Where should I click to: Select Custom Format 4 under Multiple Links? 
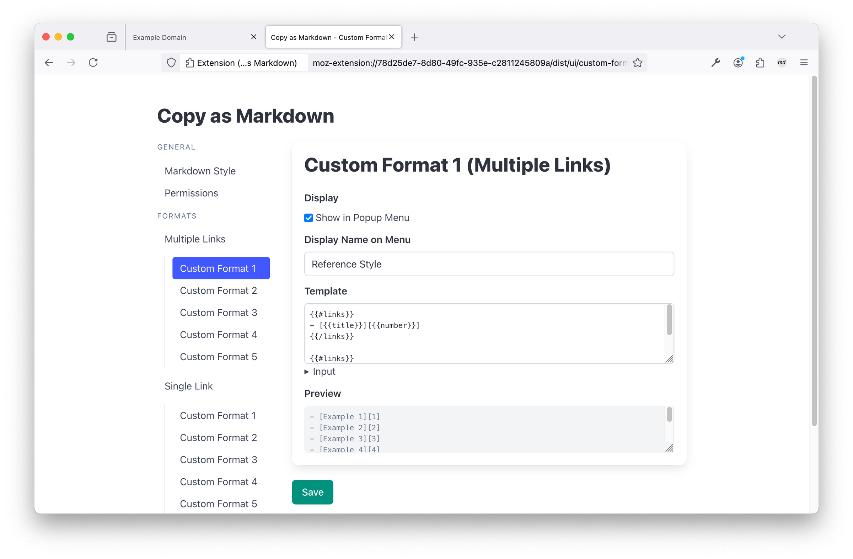point(218,335)
